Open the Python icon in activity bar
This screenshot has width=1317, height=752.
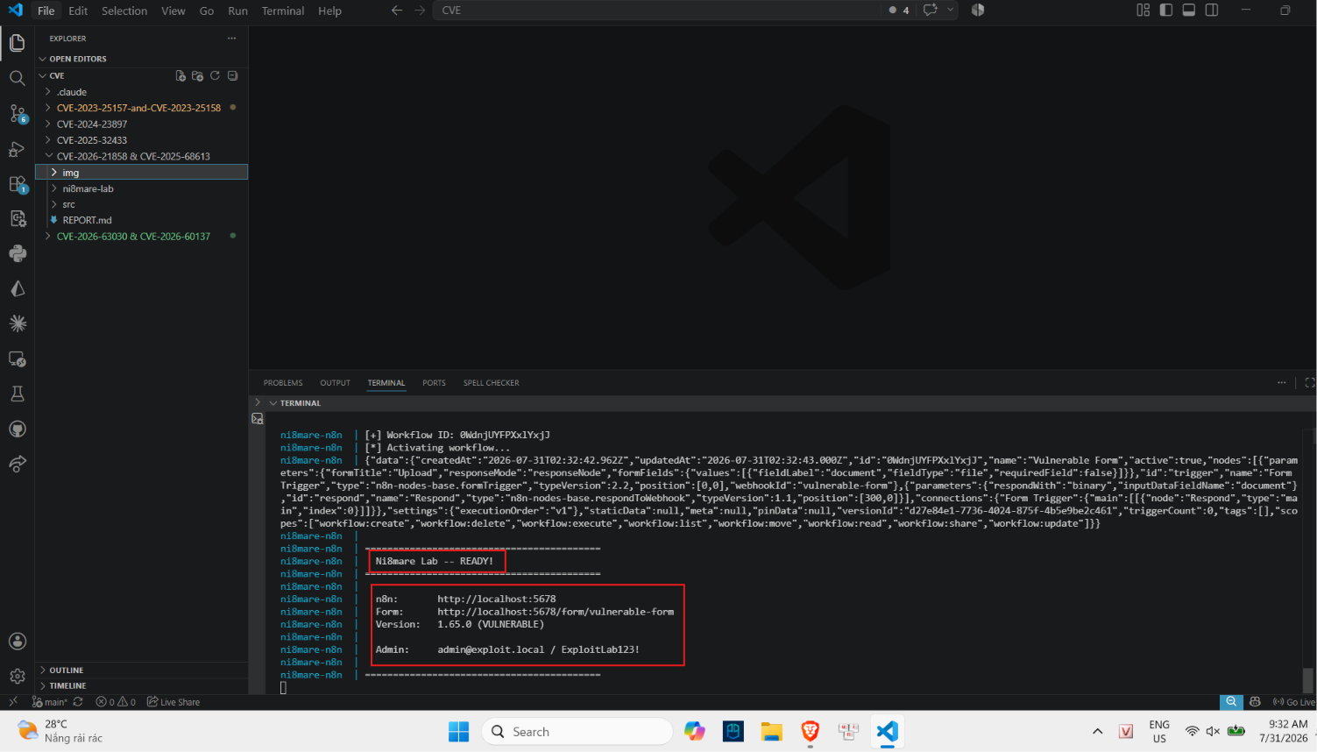17,253
